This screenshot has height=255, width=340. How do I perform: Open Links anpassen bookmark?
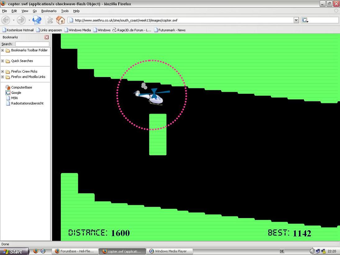click(x=49, y=30)
